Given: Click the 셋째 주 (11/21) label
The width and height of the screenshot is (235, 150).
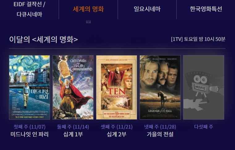Looking at the screenshot, I should coord(116,127).
